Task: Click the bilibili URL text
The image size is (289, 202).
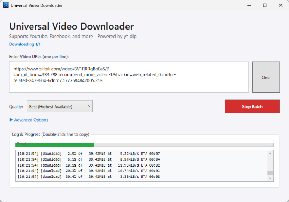Action: [94, 74]
